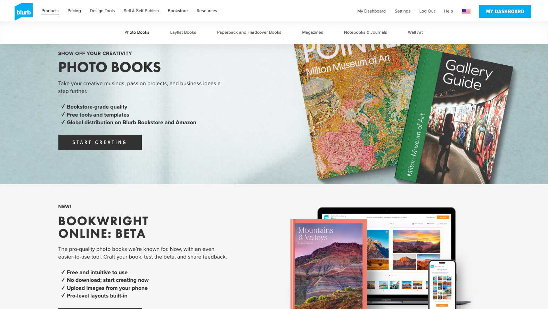Expand the Sell & Self-Publish menu
Screen dimensions: 548x309
(x=141, y=11)
